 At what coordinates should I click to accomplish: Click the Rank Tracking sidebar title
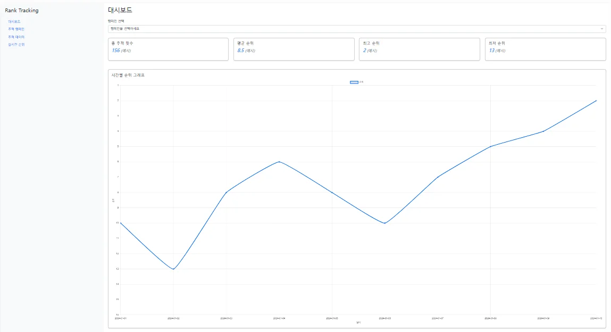(x=22, y=10)
